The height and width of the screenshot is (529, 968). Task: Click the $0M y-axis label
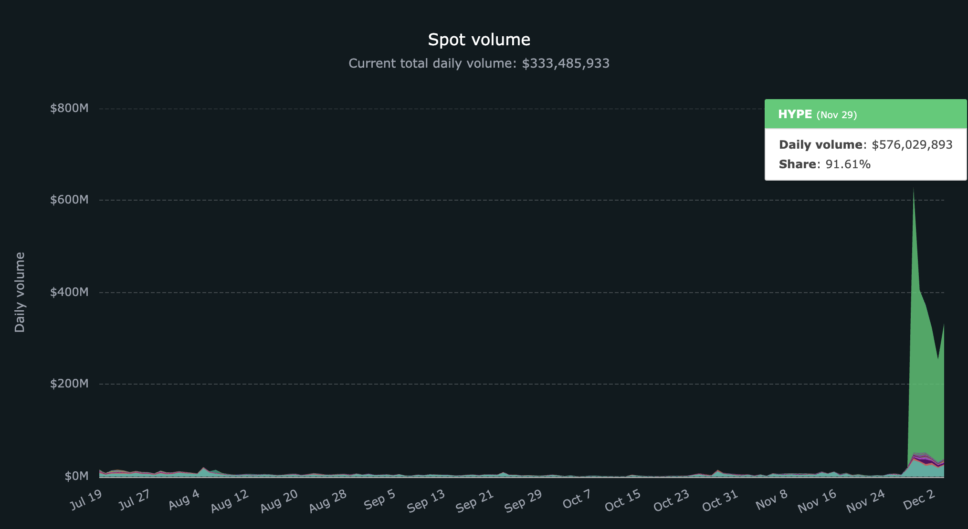point(76,476)
